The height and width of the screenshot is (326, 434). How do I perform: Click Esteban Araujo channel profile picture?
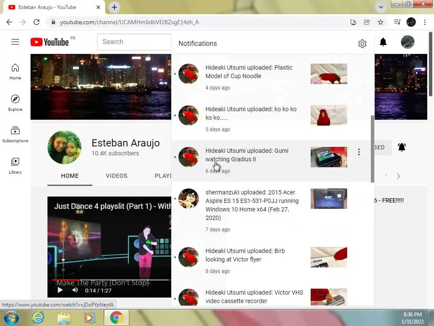click(x=64, y=147)
